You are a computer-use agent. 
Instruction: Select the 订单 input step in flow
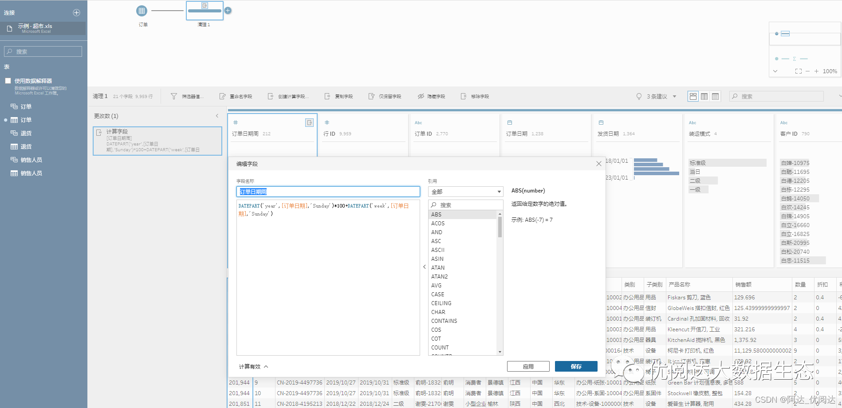pos(142,11)
